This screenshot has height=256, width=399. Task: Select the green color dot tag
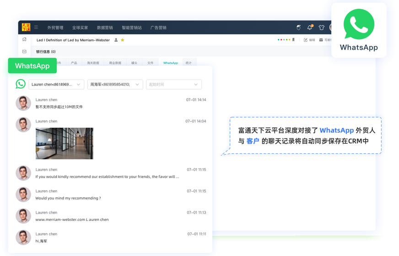click(287, 40)
